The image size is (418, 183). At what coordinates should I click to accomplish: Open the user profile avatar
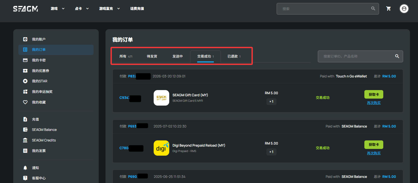pyautogui.click(x=404, y=9)
